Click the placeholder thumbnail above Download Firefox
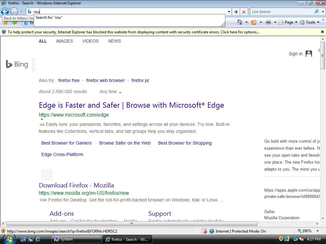 click(x=47, y=174)
